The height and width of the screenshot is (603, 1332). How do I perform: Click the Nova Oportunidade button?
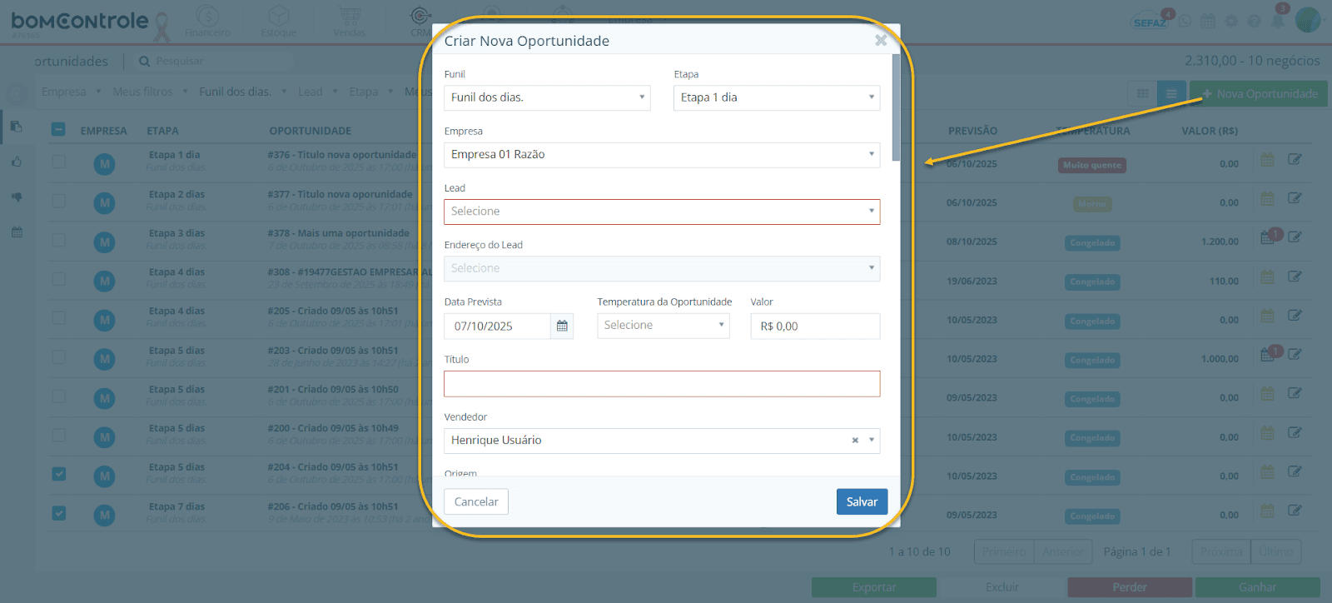pyautogui.click(x=1259, y=94)
